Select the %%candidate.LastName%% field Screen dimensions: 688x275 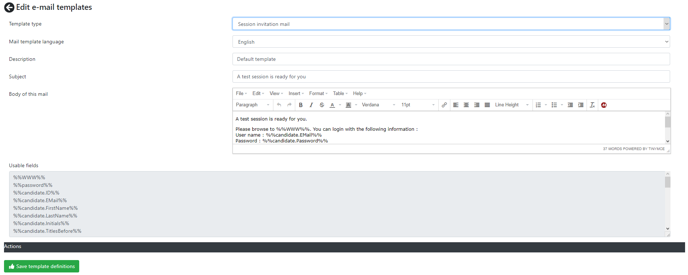(45, 216)
